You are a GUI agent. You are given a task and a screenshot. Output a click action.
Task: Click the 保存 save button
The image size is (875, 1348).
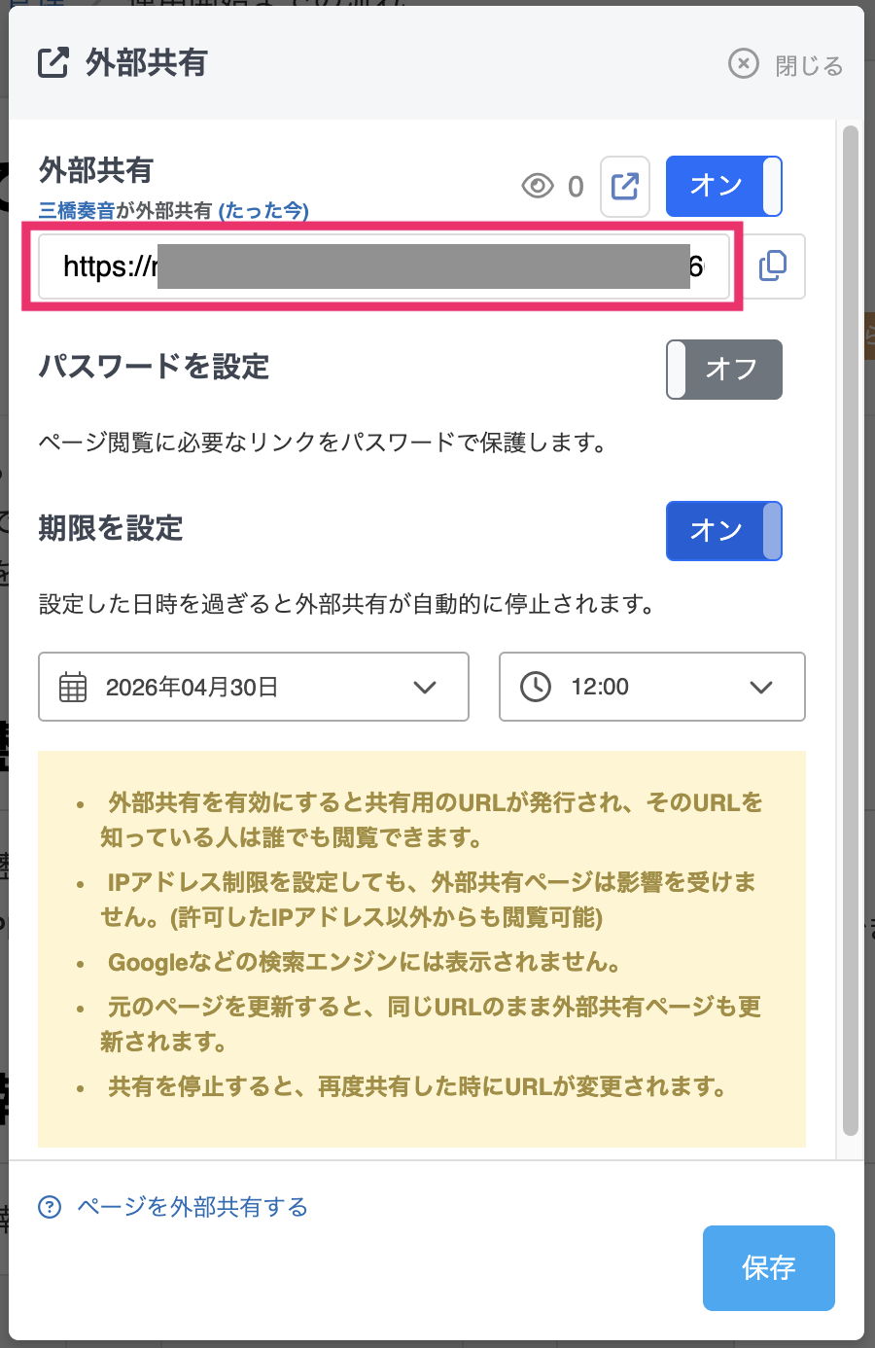[768, 1267]
